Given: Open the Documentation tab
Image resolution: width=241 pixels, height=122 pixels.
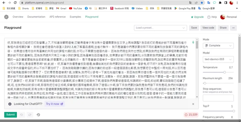Looking at the screenshot, I should [x=36, y=17].
